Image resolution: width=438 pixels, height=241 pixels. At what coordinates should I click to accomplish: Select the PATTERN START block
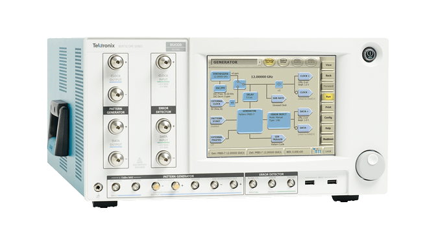217,120
